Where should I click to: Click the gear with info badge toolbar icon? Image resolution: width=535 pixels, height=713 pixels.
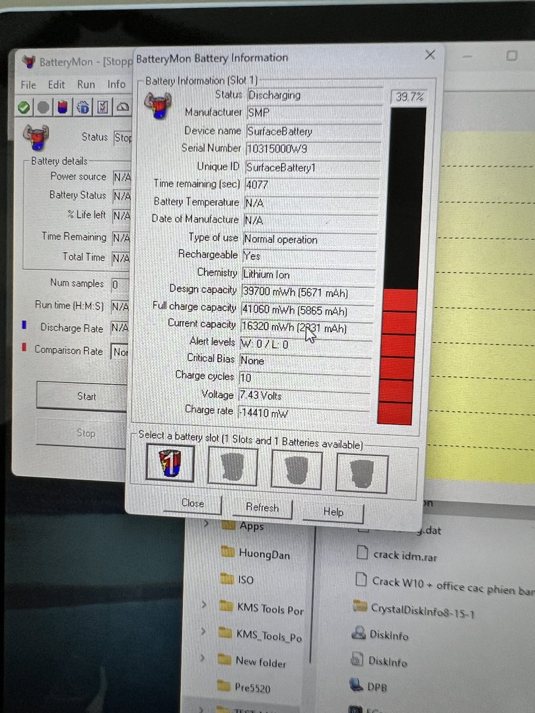[x=83, y=107]
